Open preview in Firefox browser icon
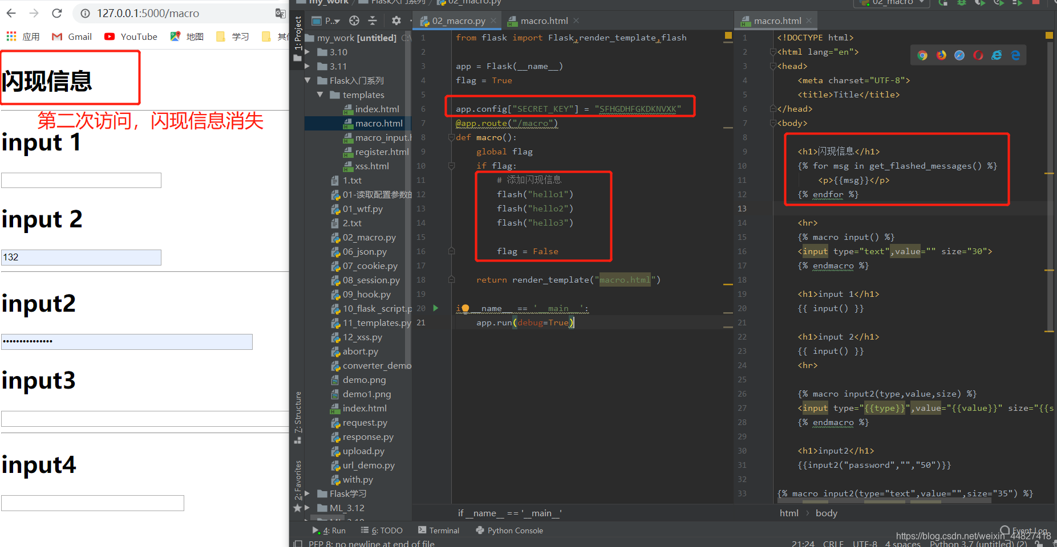 (941, 55)
